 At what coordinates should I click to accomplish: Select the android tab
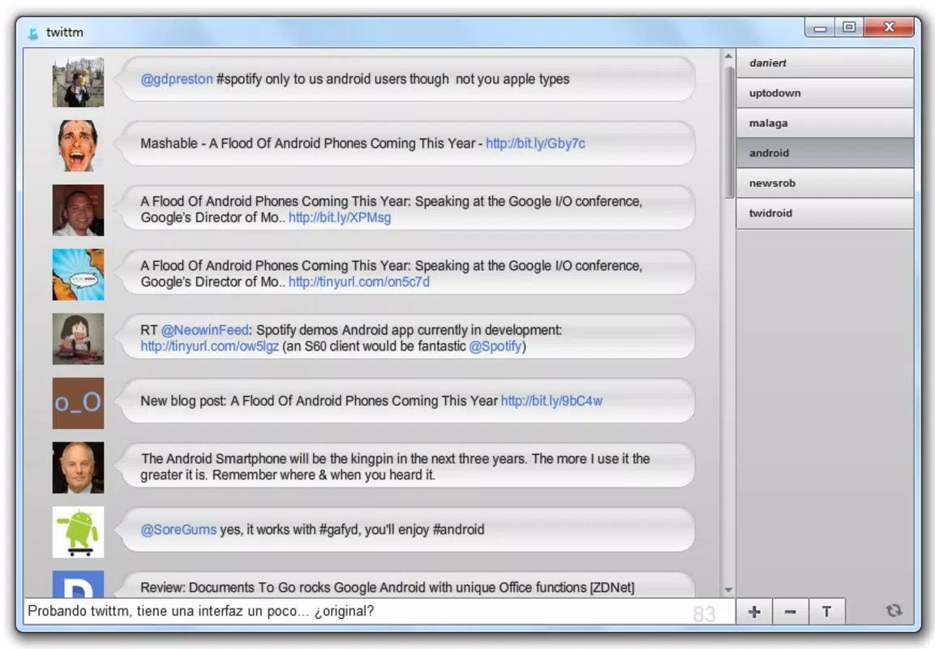click(x=825, y=153)
